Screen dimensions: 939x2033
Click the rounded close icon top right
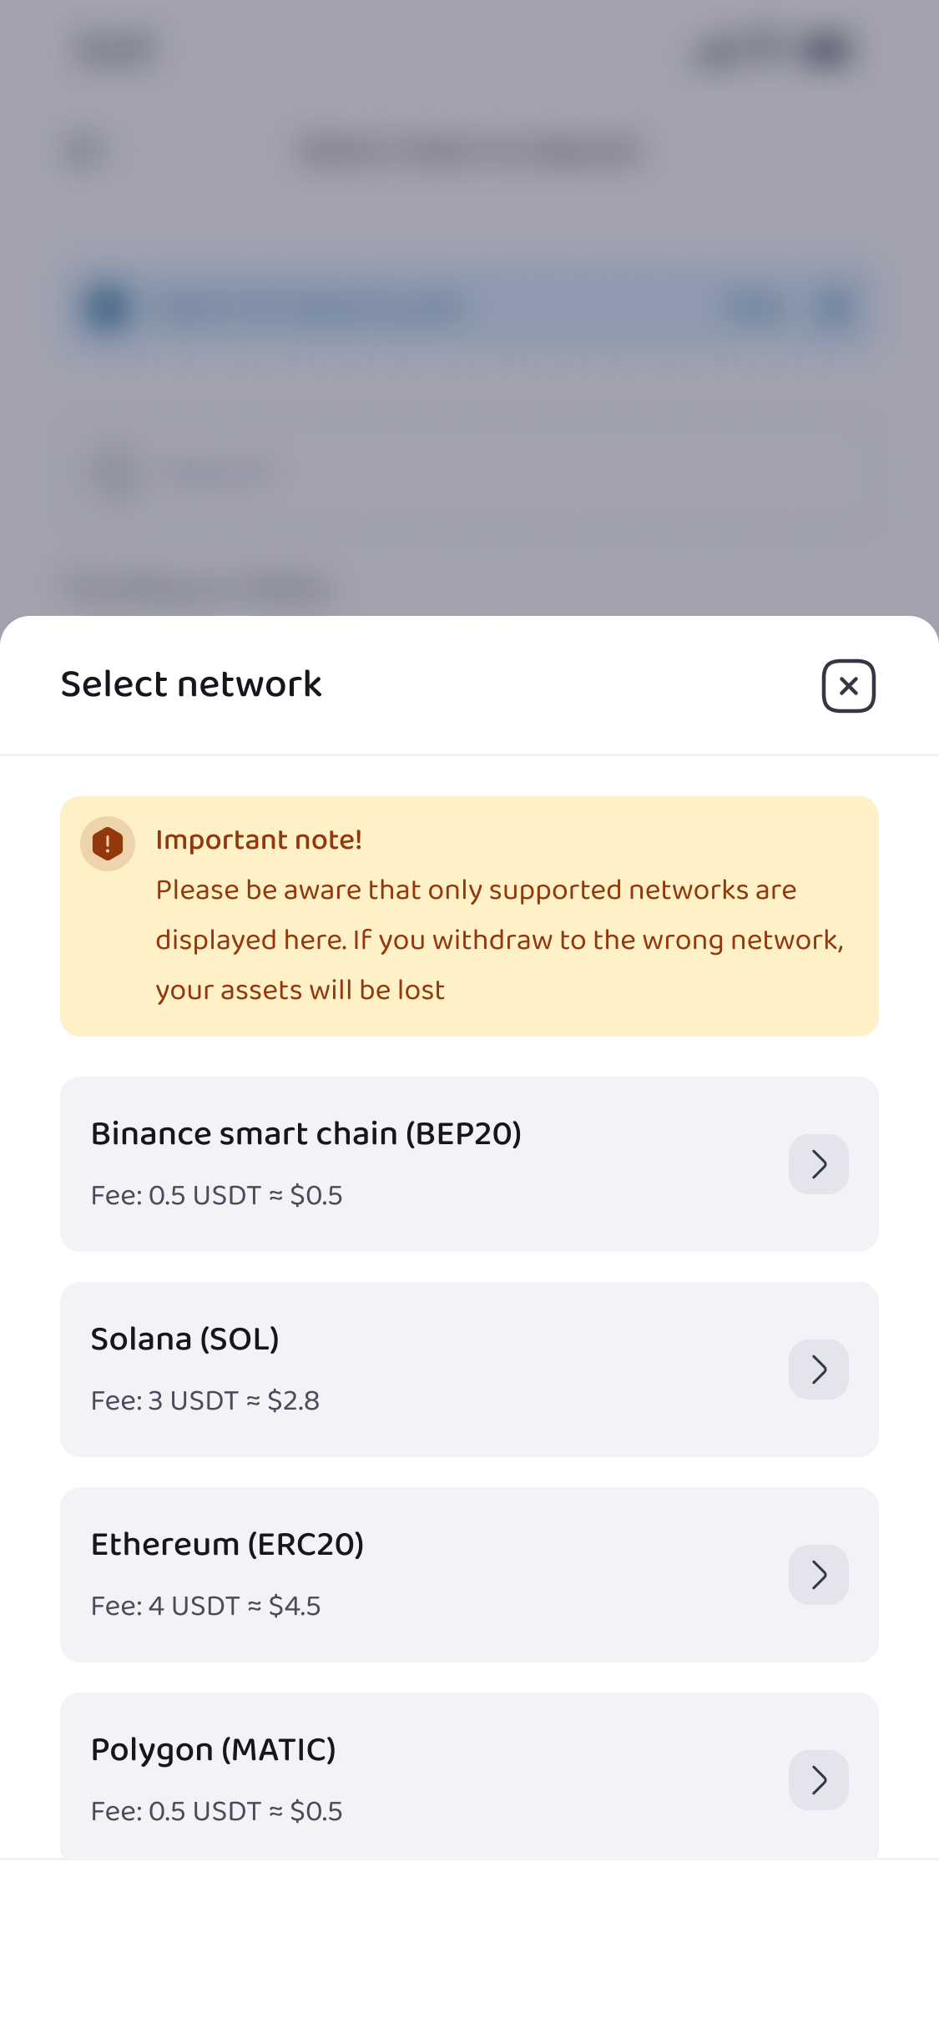coord(848,685)
